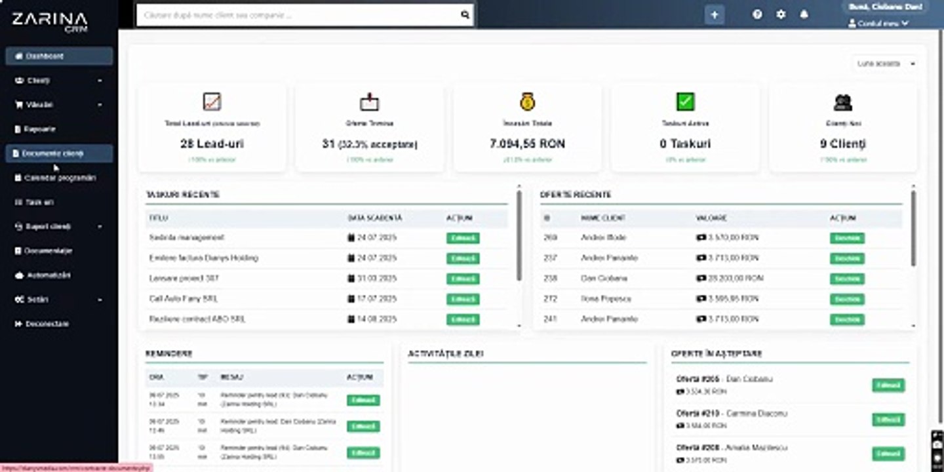Viewport: 944px width, 472px height.
Task: Click the plus quick-add button in header
Action: pos(715,14)
